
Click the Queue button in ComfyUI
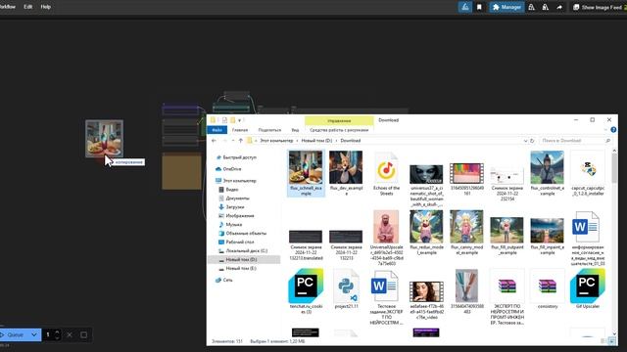click(x=14, y=334)
